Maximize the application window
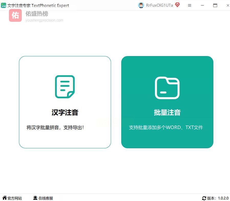This screenshot has height=201, width=230. tap(215, 5)
